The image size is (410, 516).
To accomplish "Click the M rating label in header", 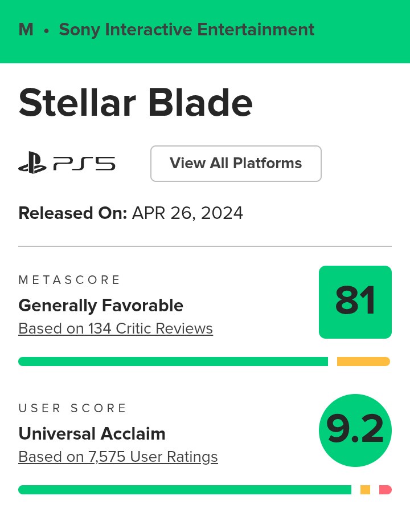I will (26, 30).
